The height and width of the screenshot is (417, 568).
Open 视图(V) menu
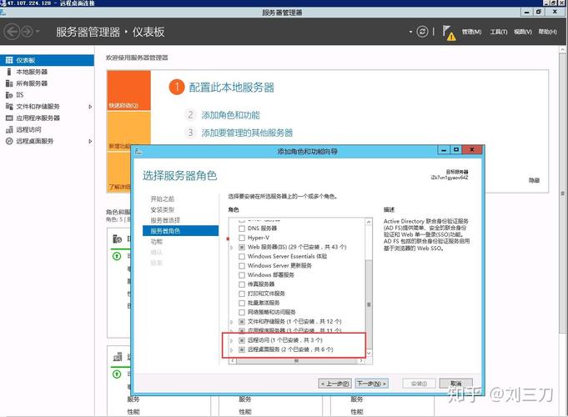(x=523, y=32)
